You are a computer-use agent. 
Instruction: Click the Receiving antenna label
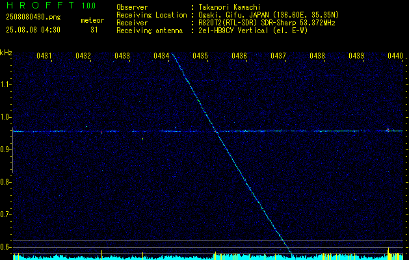[150, 31]
